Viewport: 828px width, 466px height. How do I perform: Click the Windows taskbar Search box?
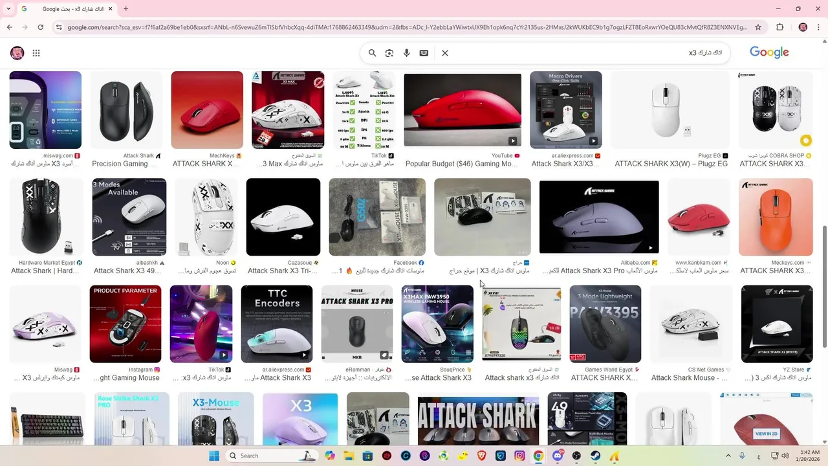click(x=270, y=456)
